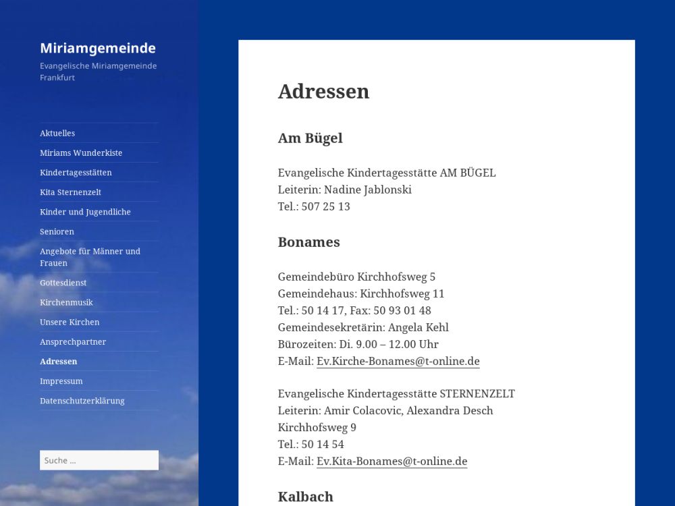Click the Bonames section heading
675x506 pixels.
[308, 242]
